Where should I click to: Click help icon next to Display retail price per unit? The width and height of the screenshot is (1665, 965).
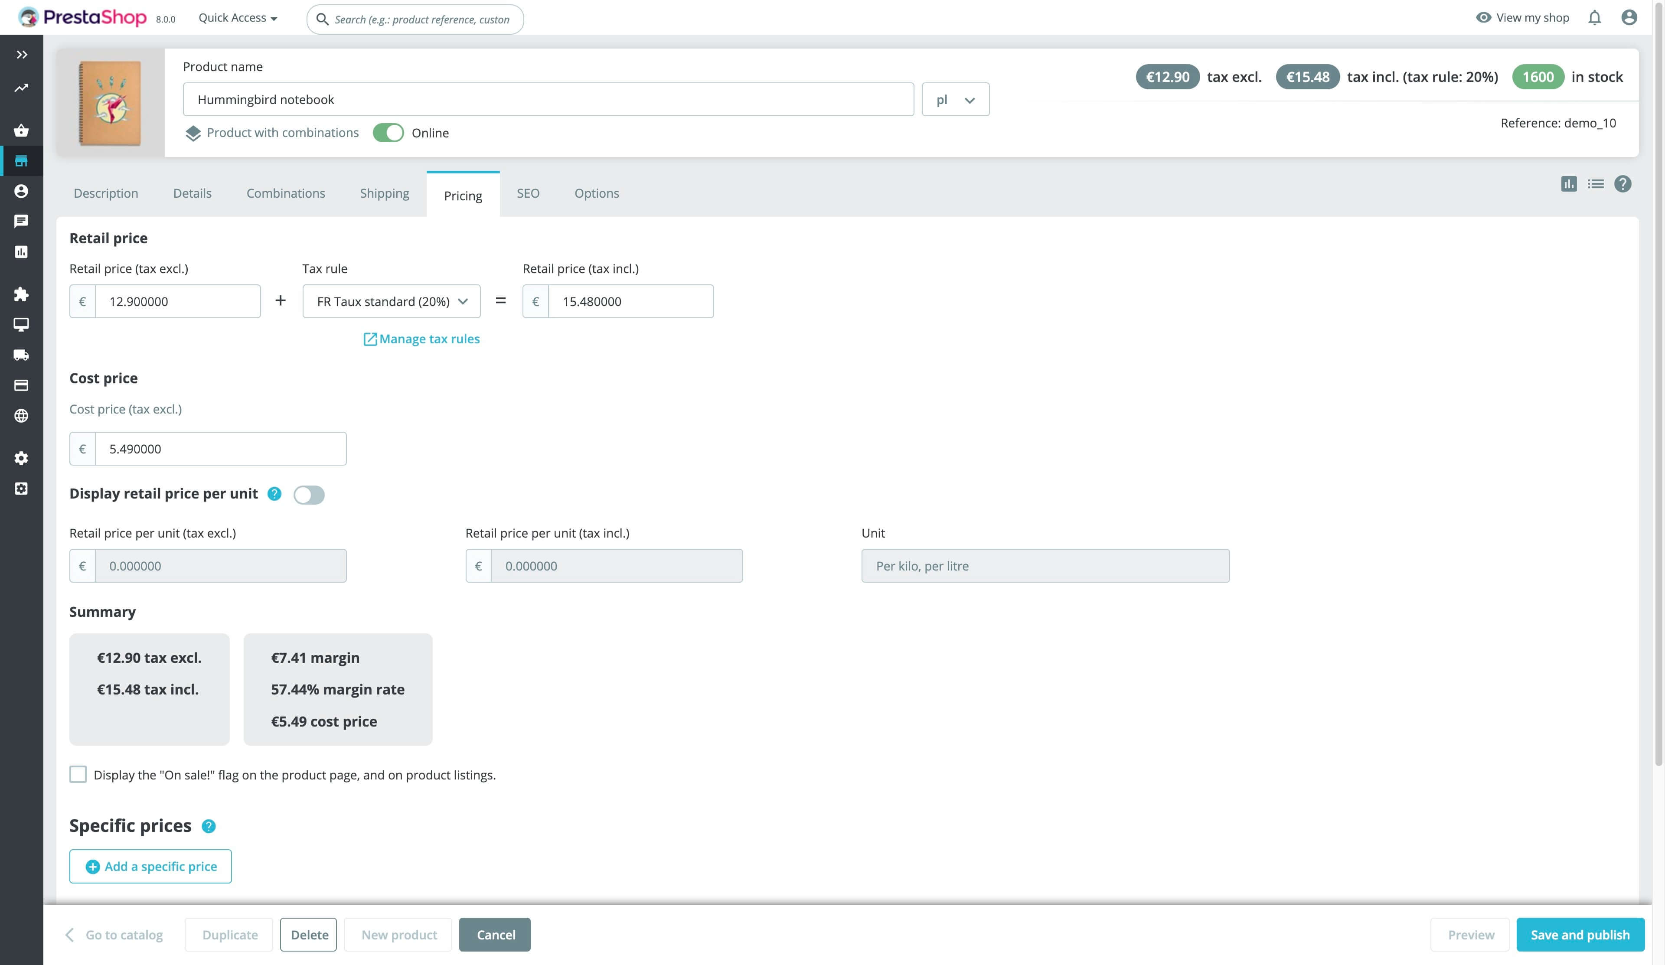(274, 493)
